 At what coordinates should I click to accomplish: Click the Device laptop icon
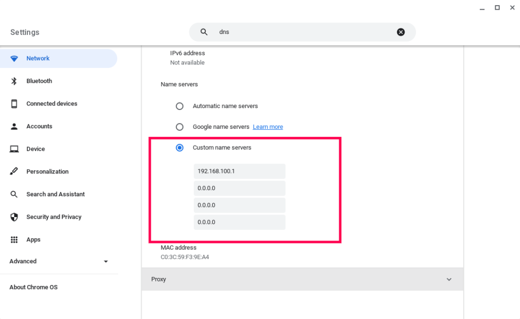[14, 149]
